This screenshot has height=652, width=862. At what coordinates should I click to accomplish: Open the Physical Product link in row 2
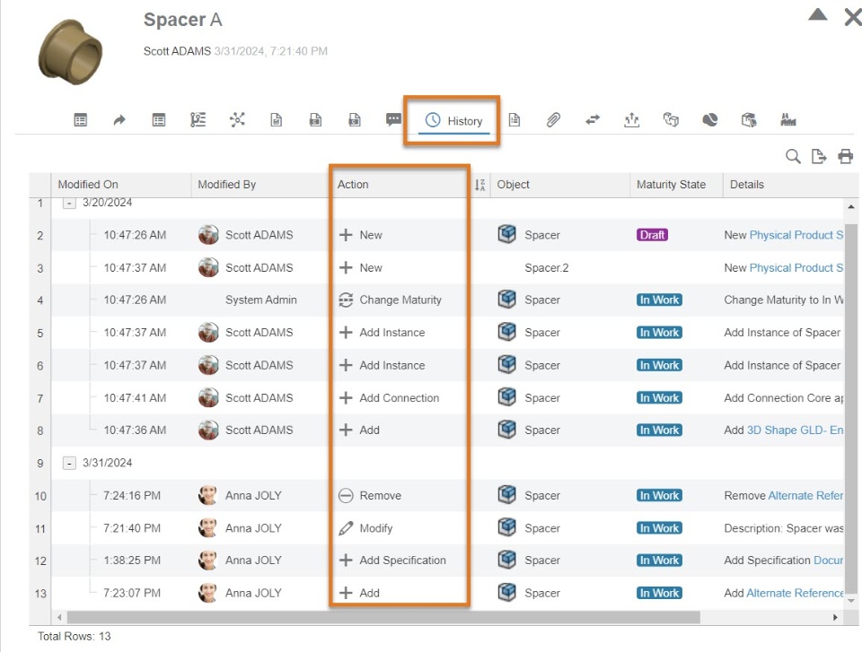click(x=796, y=235)
